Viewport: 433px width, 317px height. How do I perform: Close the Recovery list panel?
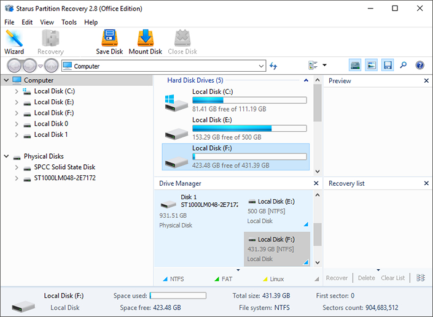pos(426,183)
